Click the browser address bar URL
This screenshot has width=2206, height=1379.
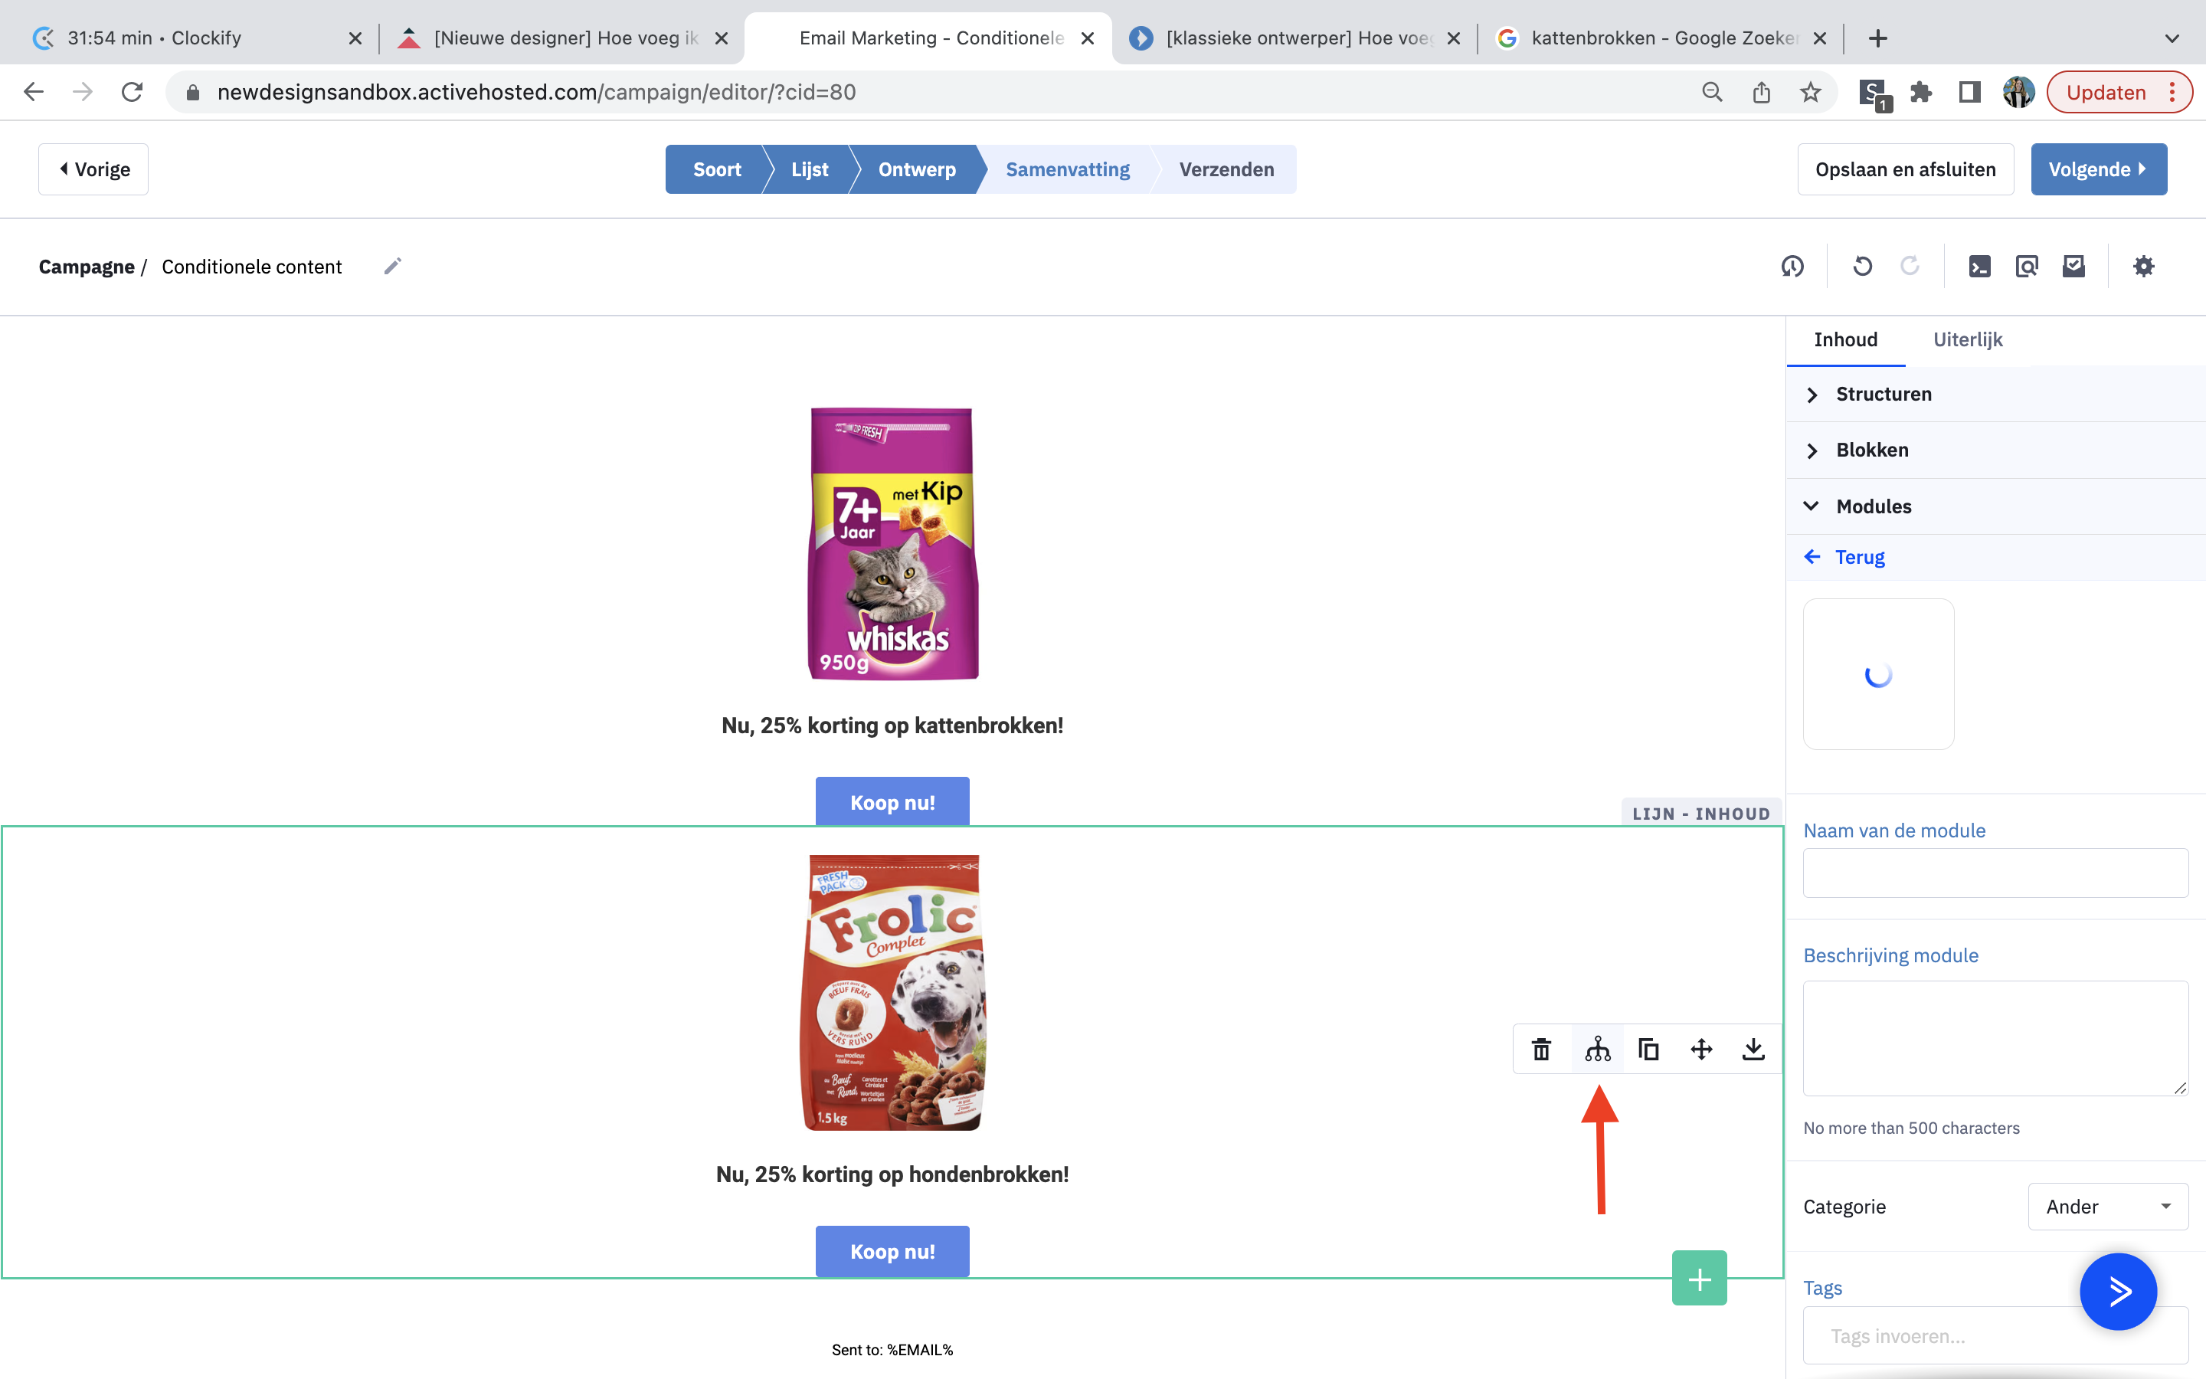536,92
